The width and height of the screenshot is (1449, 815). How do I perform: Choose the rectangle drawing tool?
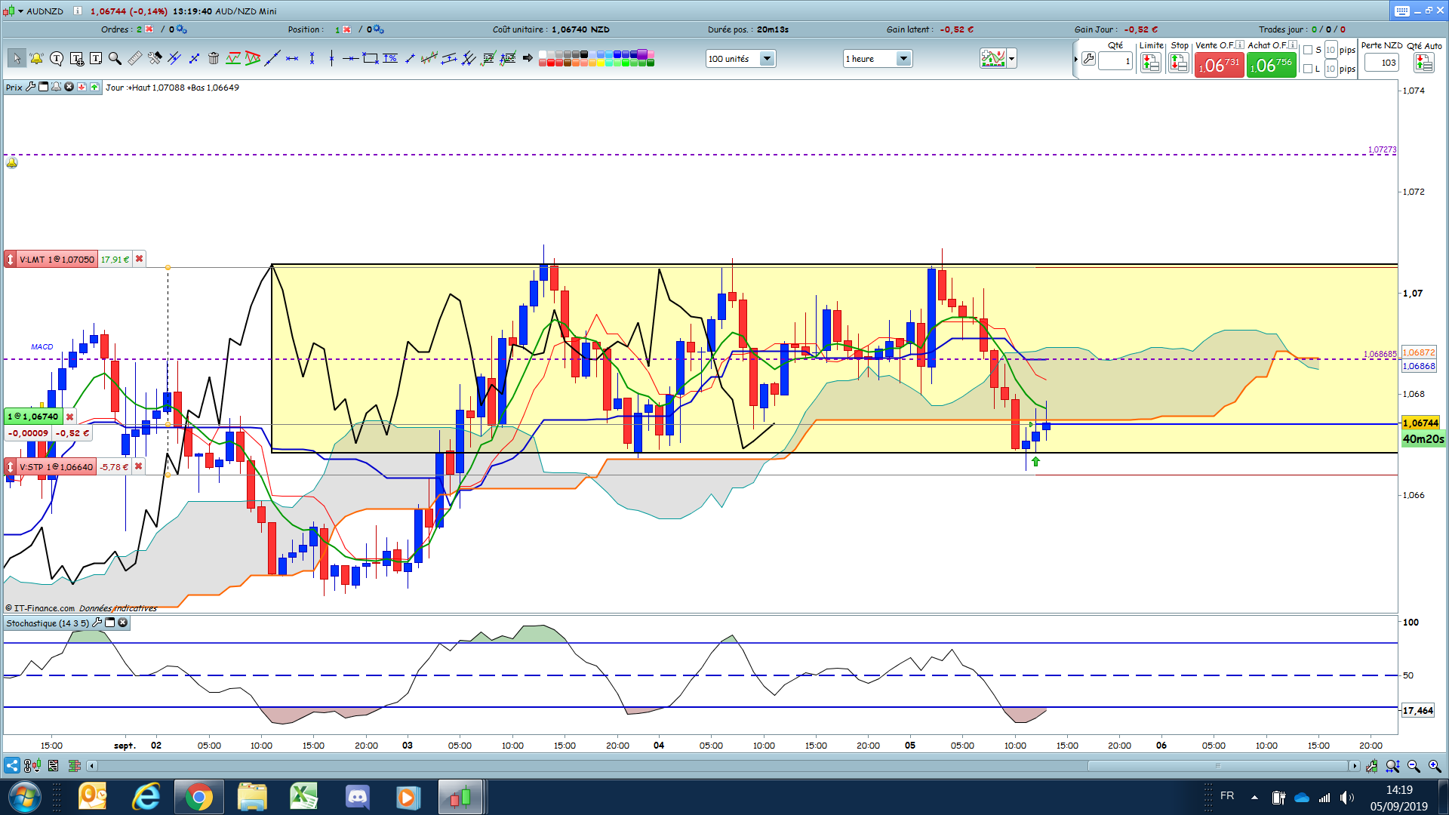(x=370, y=58)
